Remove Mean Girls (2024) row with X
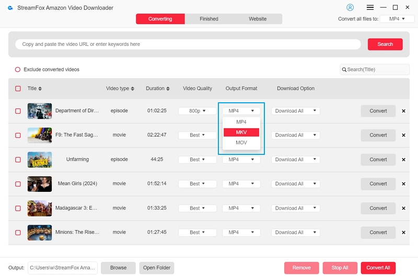This screenshot has width=418, height=278. (x=403, y=184)
